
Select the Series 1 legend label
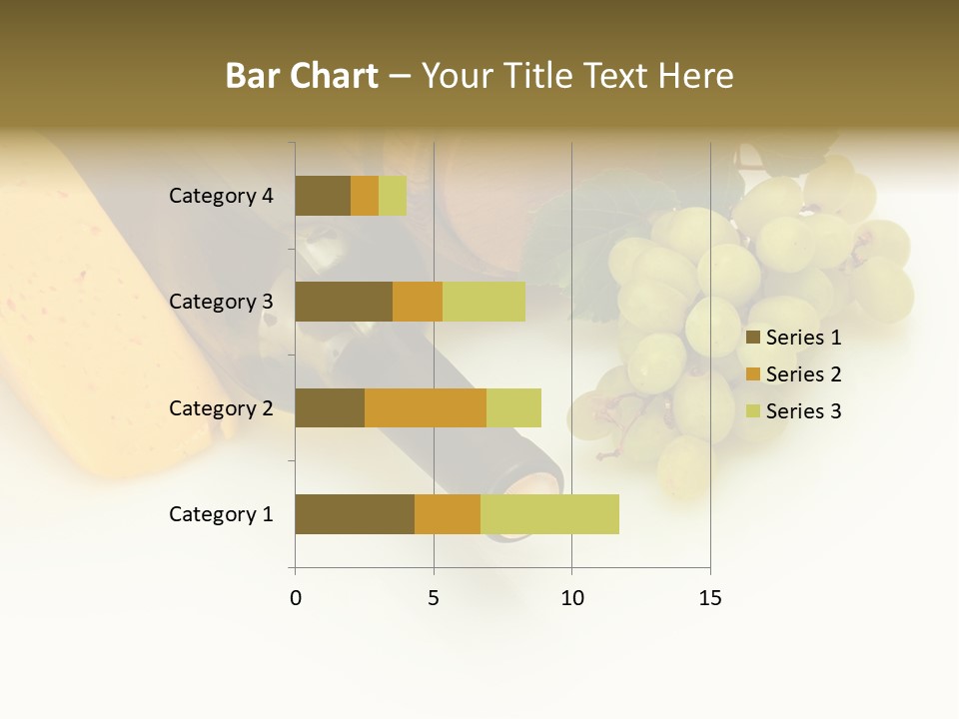click(x=803, y=338)
